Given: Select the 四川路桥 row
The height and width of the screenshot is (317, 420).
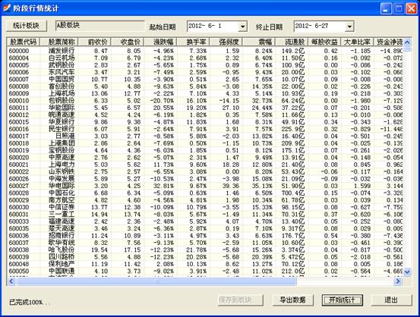Looking at the screenshot, I should [x=205, y=257].
